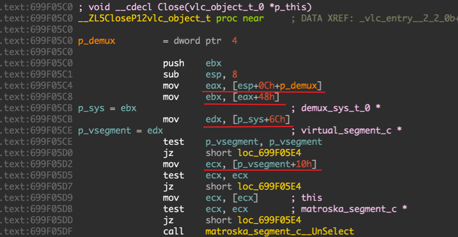Follow loc_699F05E4 jump at address 699F05DD

pyautogui.click(x=269, y=220)
